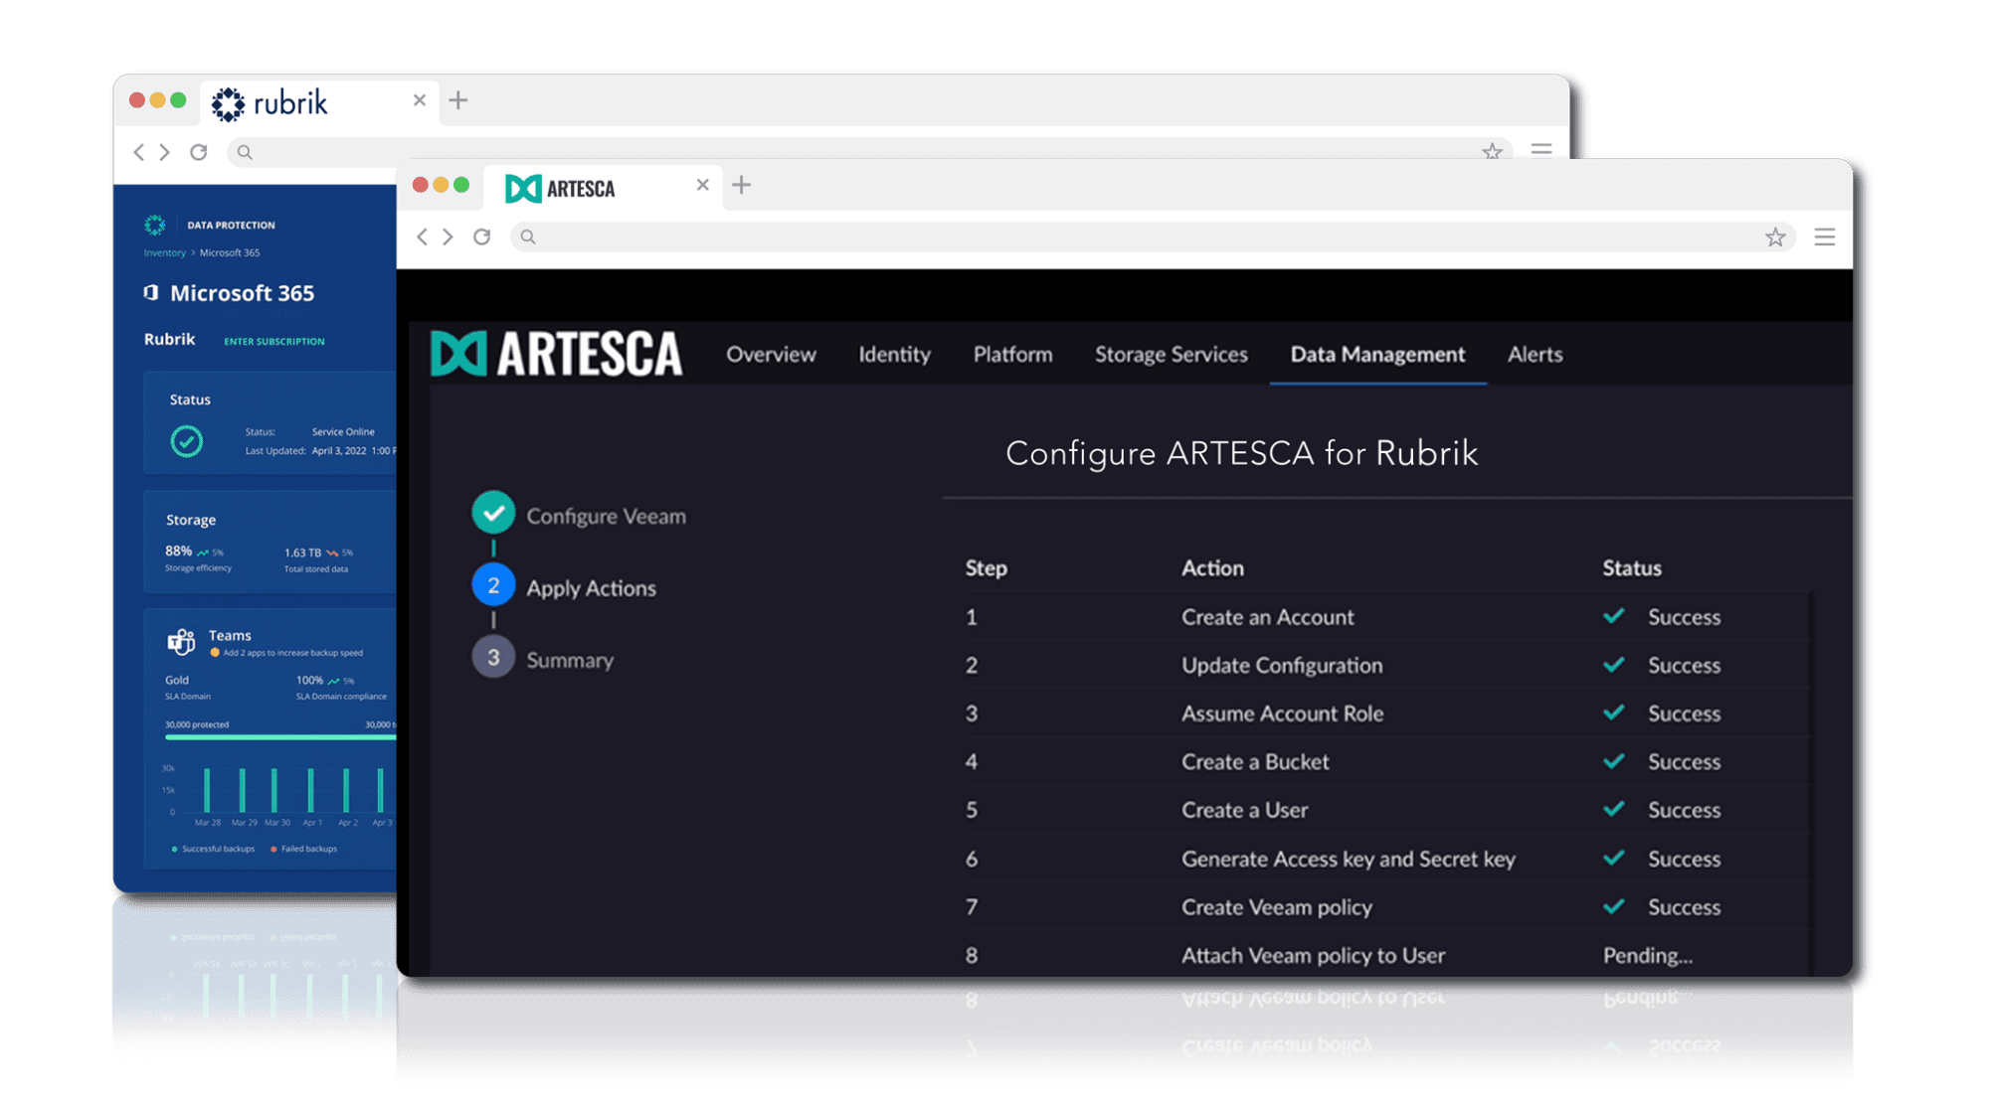The height and width of the screenshot is (1109, 1989).
Task: Click the Pending status of step 8
Action: (x=1647, y=956)
